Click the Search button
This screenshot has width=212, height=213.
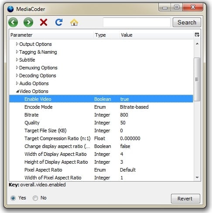click(187, 22)
